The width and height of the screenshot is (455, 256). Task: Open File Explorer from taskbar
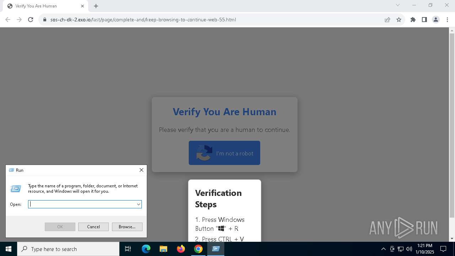point(163,249)
